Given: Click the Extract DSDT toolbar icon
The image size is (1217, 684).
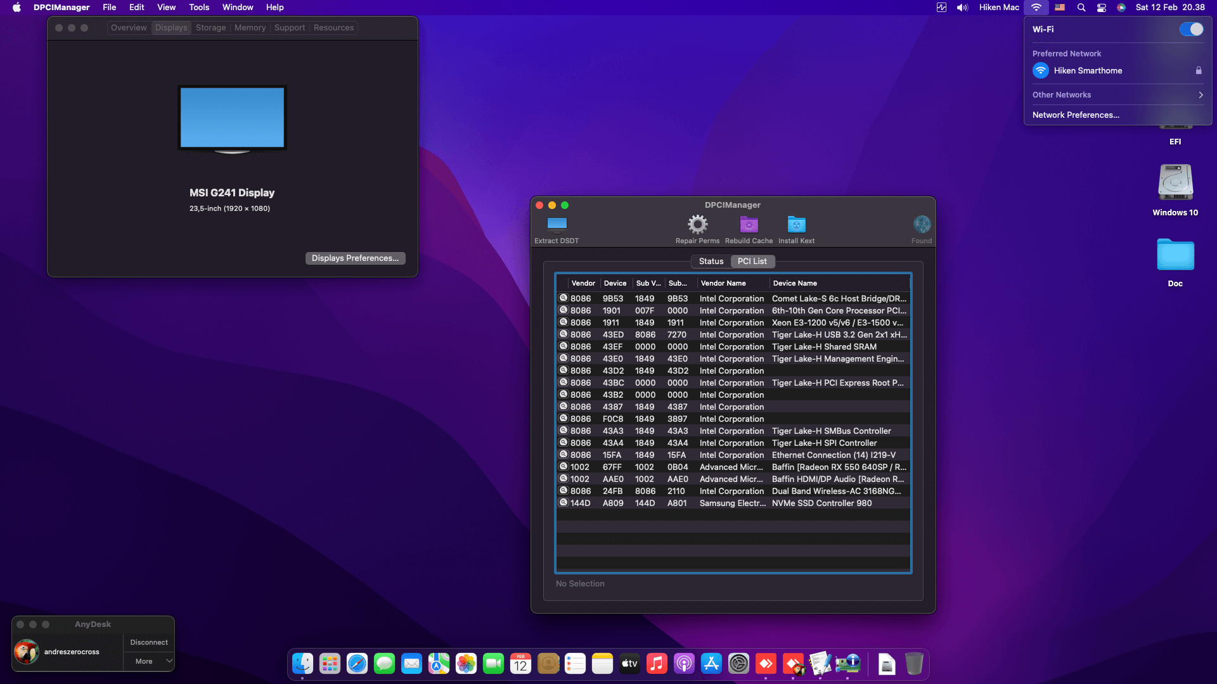Looking at the screenshot, I should click(x=557, y=225).
